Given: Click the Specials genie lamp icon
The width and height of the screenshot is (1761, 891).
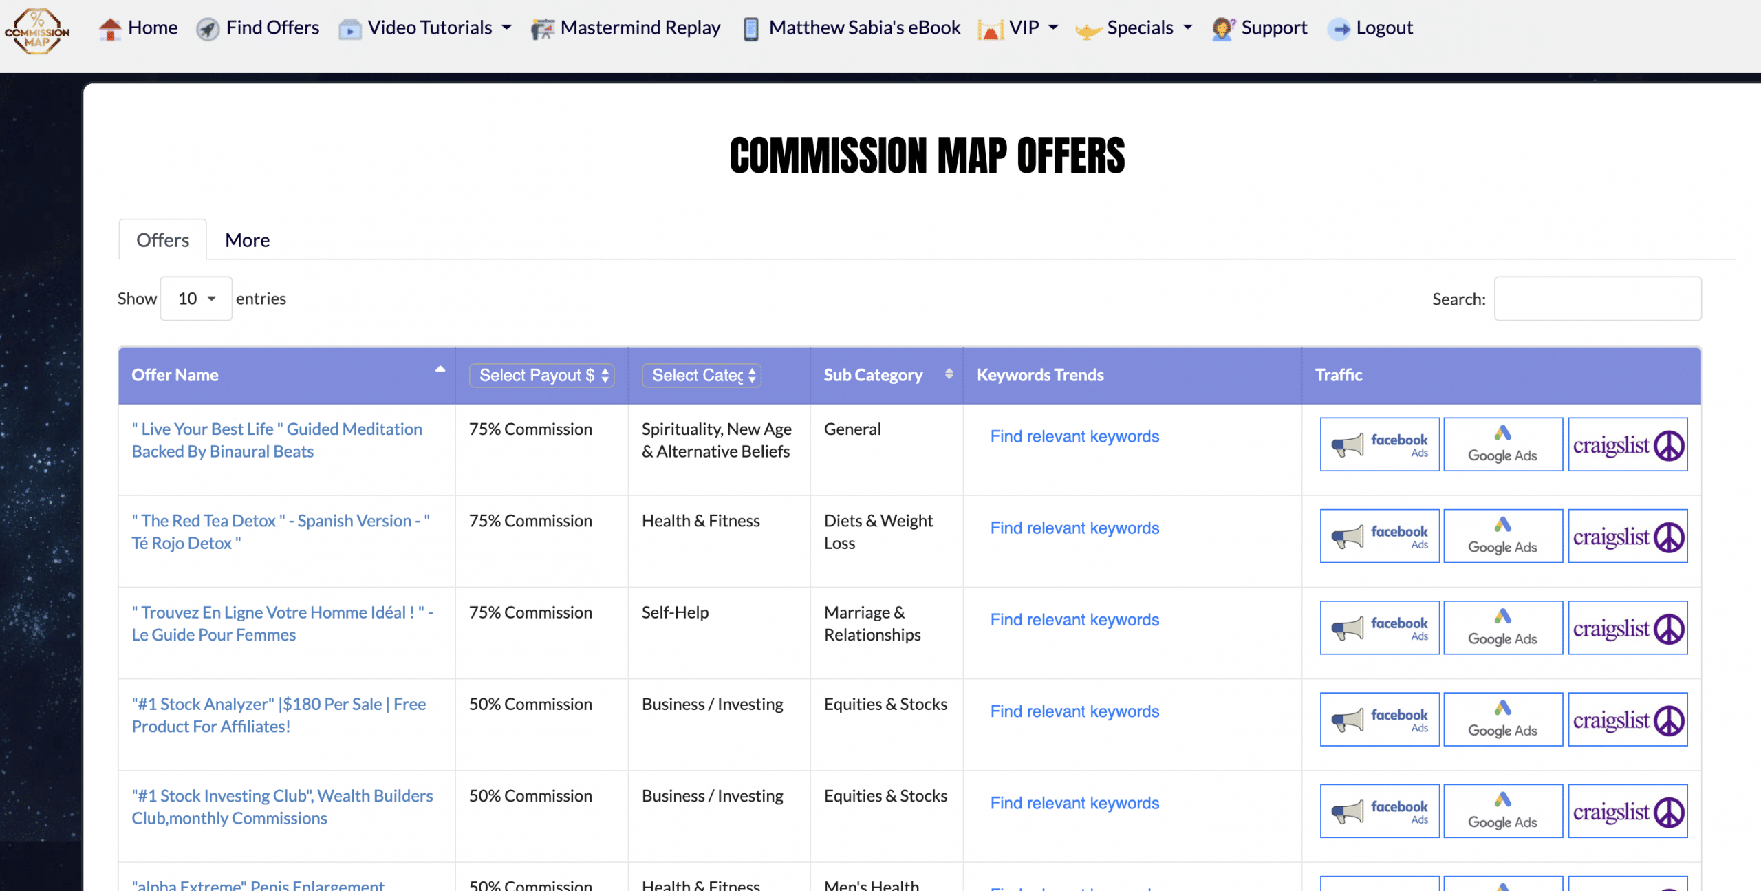Looking at the screenshot, I should [1088, 30].
